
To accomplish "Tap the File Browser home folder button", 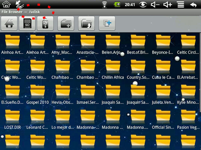I will (x=9, y=23).
